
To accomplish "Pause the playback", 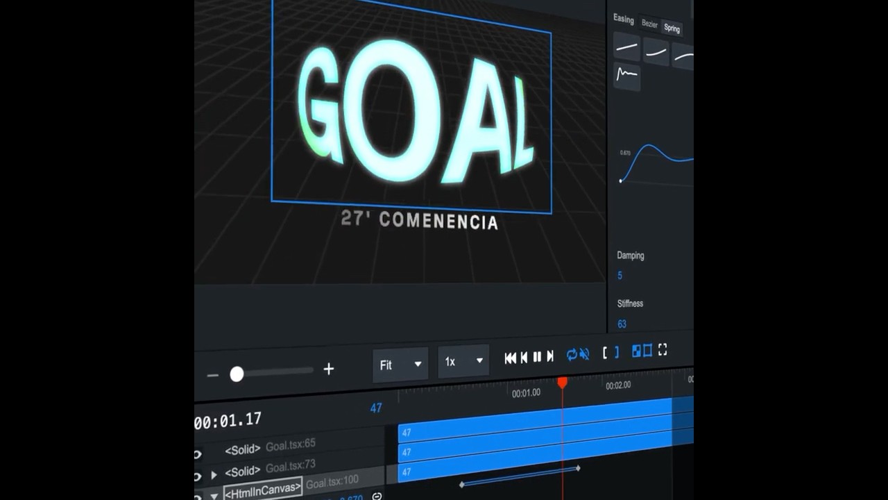I will coord(537,357).
